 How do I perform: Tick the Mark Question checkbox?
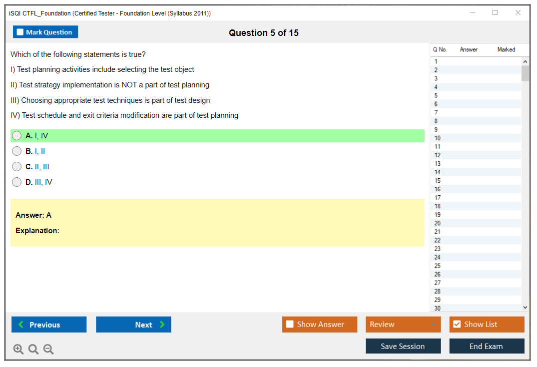pos(20,32)
